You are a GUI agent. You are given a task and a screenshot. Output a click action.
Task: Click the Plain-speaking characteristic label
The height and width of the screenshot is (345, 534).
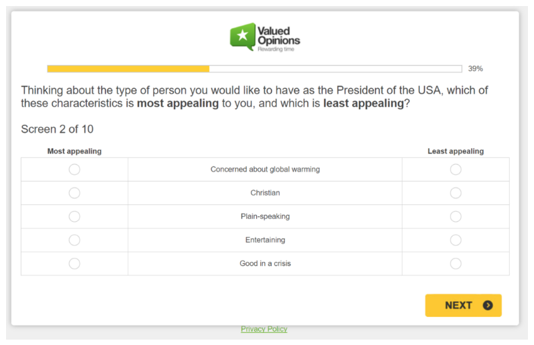(x=265, y=216)
